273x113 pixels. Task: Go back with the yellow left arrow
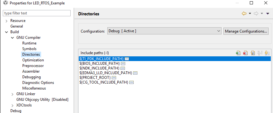point(244,13)
